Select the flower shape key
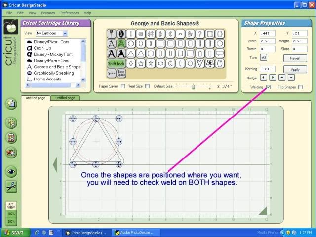Screen dimensions: 316x237 210,64
